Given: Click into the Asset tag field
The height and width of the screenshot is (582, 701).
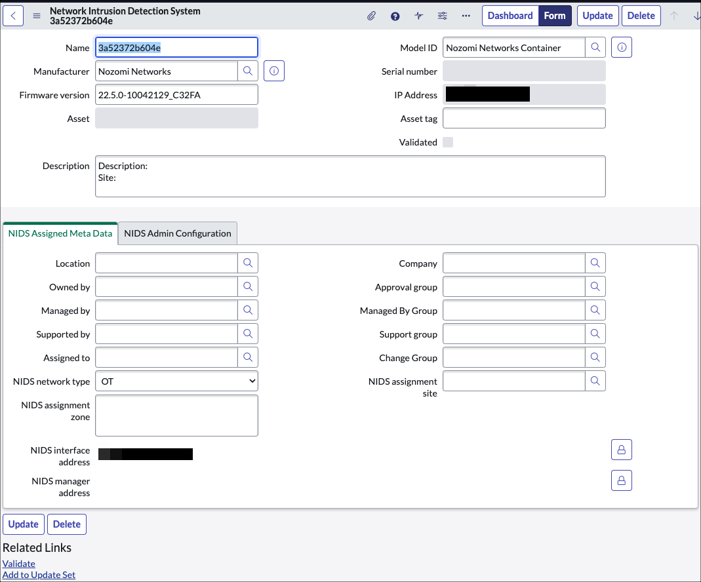Looking at the screenshot, I should tap(523, 118).
